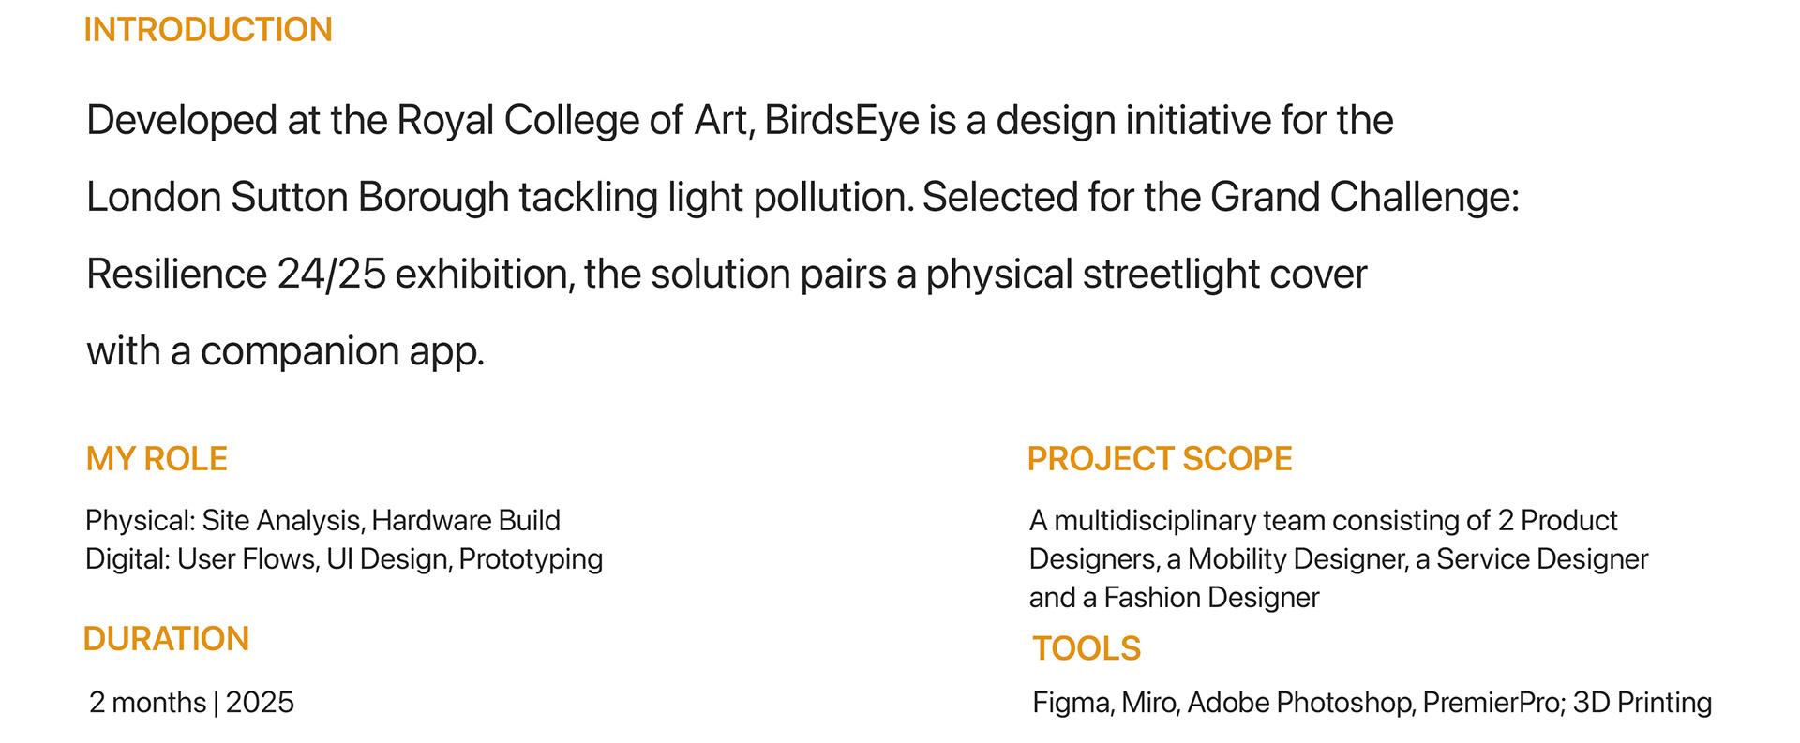The width and height of the screenshot is (1800, 743).
Task: Click the "2 months | 2025" text
Action: pos(191,703)
